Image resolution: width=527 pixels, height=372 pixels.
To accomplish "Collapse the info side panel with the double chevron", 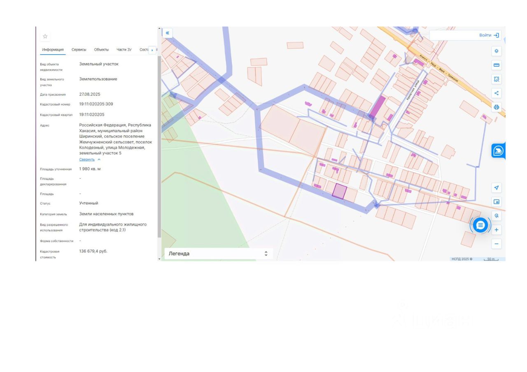I will pos(168,33).
